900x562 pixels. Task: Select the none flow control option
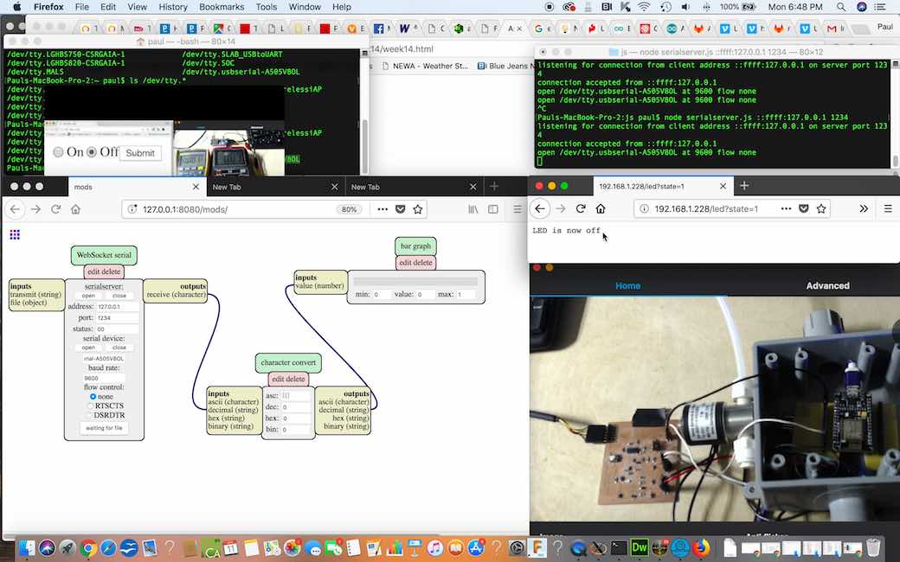coord(93,397)
